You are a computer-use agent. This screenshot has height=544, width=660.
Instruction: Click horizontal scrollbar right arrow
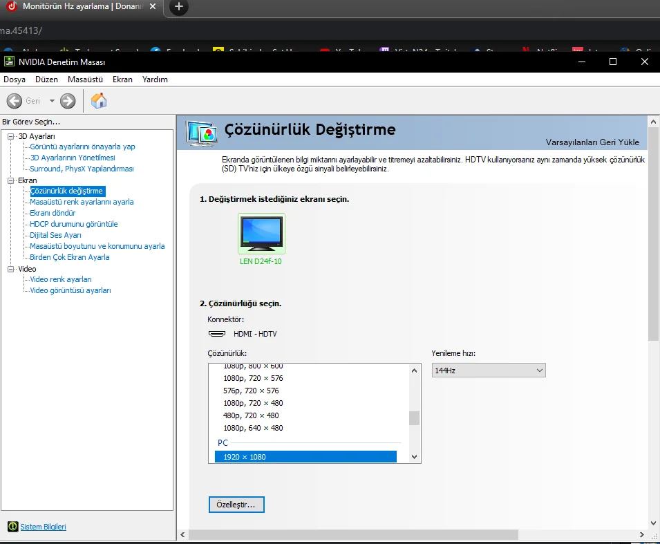pyautogui.click(x=642, y=535)
